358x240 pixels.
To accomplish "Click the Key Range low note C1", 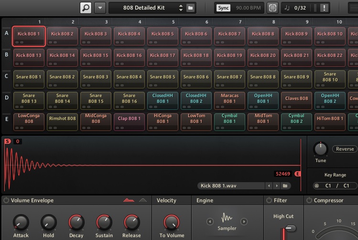I will click(328, 185).
